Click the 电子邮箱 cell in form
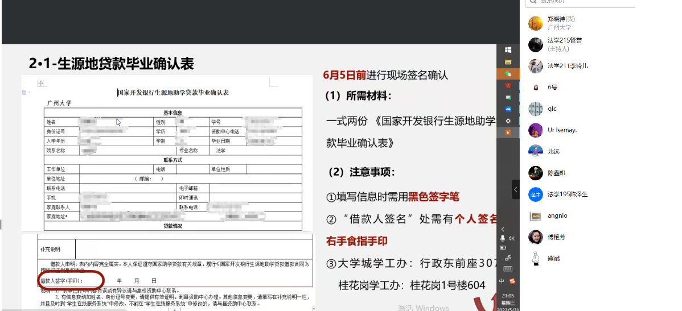Viewport: 682px width, 311px height. coord(193,188)
